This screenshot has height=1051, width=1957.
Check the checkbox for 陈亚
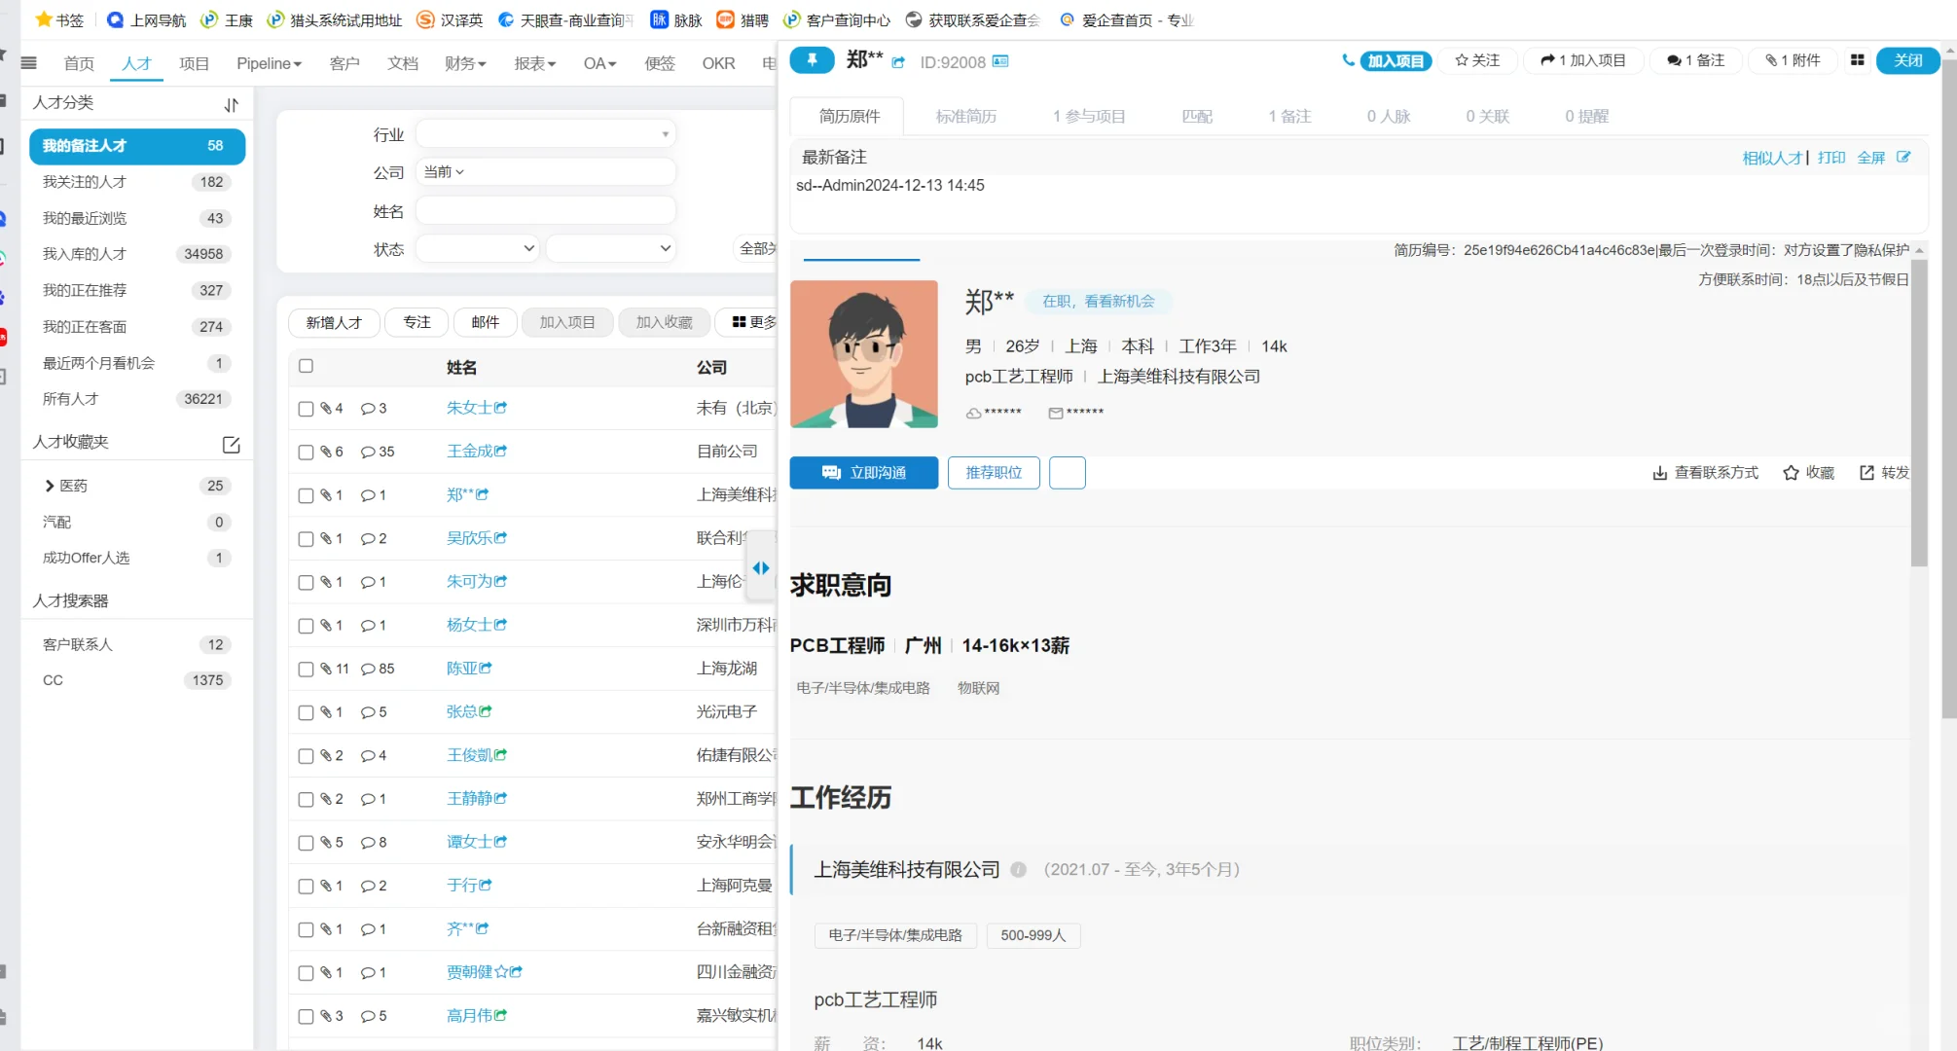[306, 669]
